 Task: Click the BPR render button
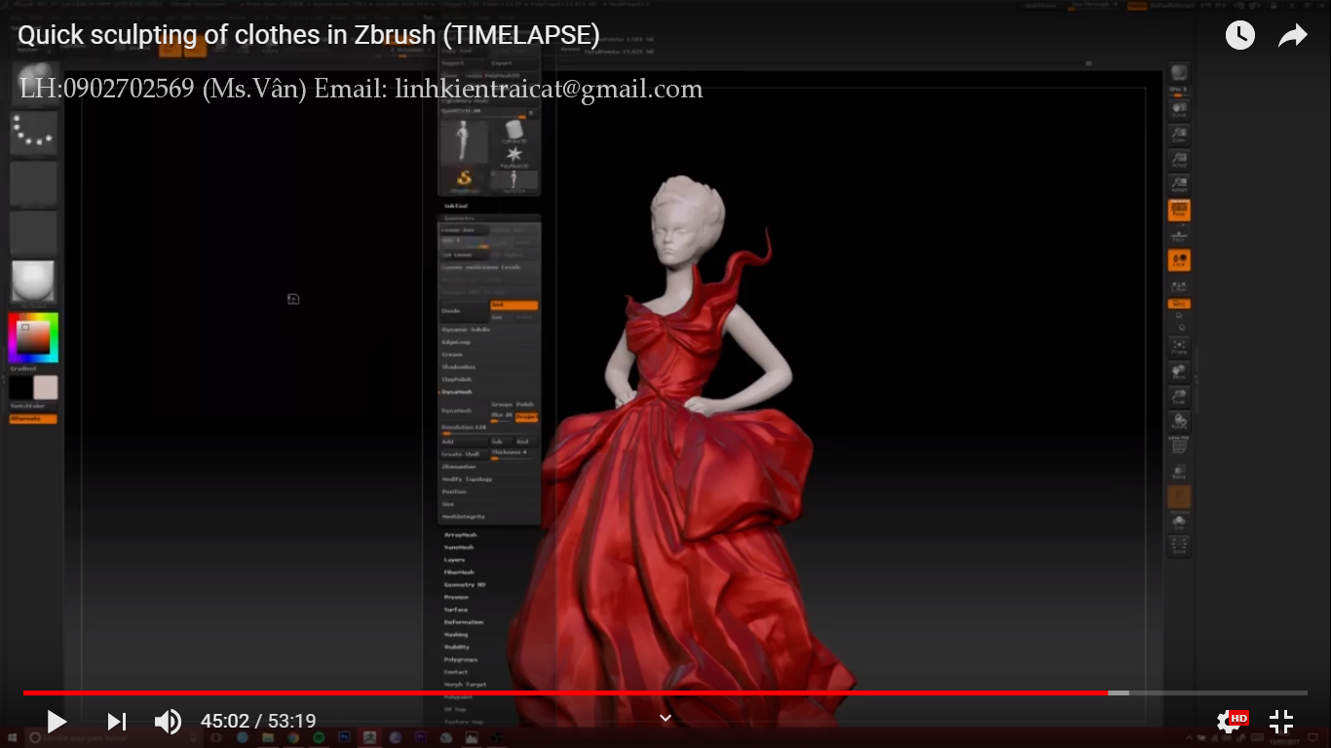click(x=1179, y=74)
